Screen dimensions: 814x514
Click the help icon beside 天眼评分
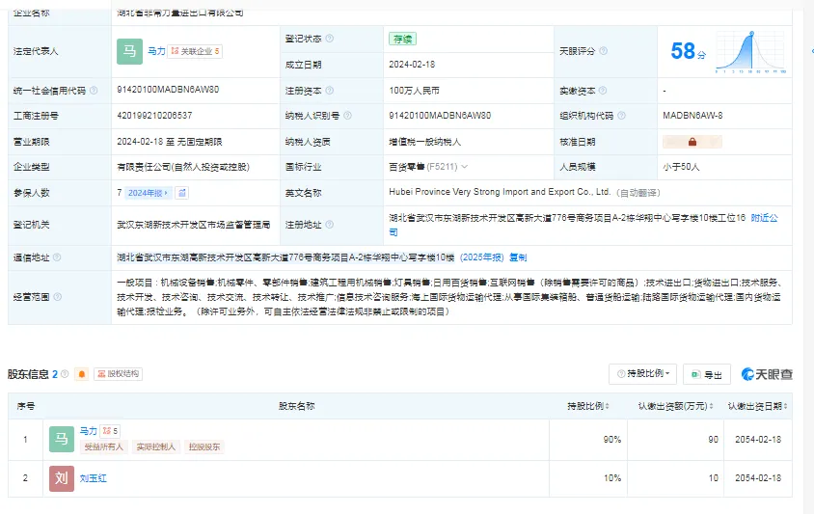603,51
